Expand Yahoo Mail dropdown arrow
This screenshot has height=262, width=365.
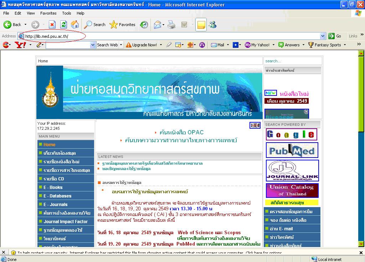228,45
